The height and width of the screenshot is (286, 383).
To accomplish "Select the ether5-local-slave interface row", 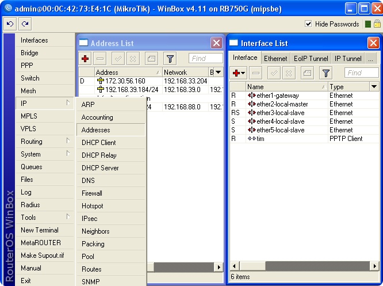I will pos(304,130).
